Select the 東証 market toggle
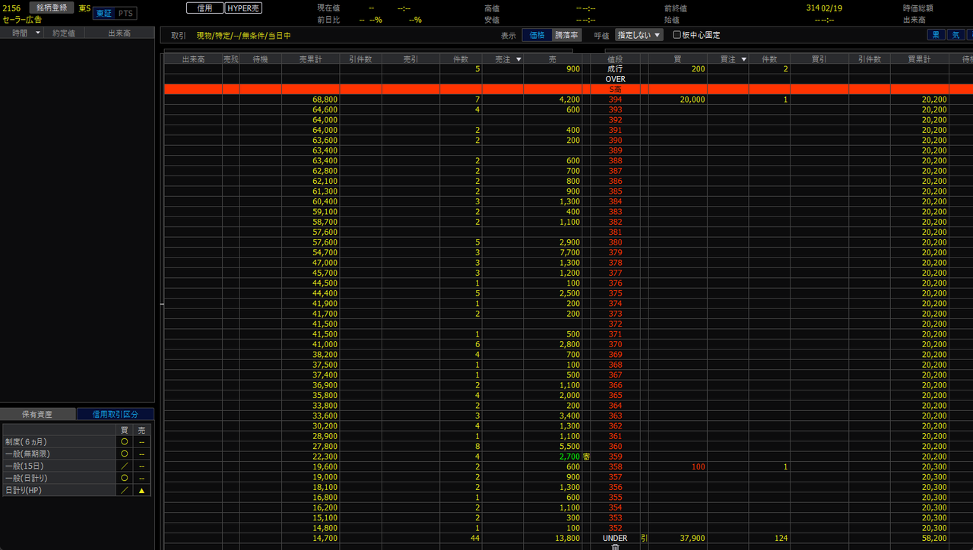The height and width of the screenshot is (550, 973). click(104, 14)
